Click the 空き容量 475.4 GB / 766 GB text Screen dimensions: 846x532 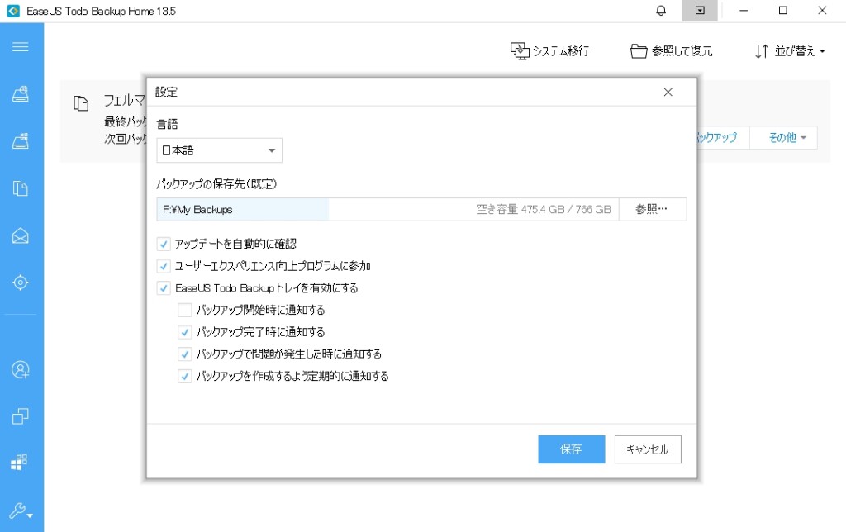(x=544, y=209)
